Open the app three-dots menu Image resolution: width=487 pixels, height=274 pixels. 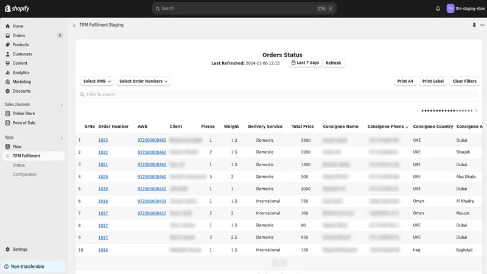[482, 25]
